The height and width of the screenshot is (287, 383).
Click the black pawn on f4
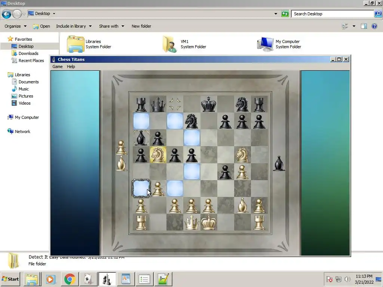pos(225,172)
